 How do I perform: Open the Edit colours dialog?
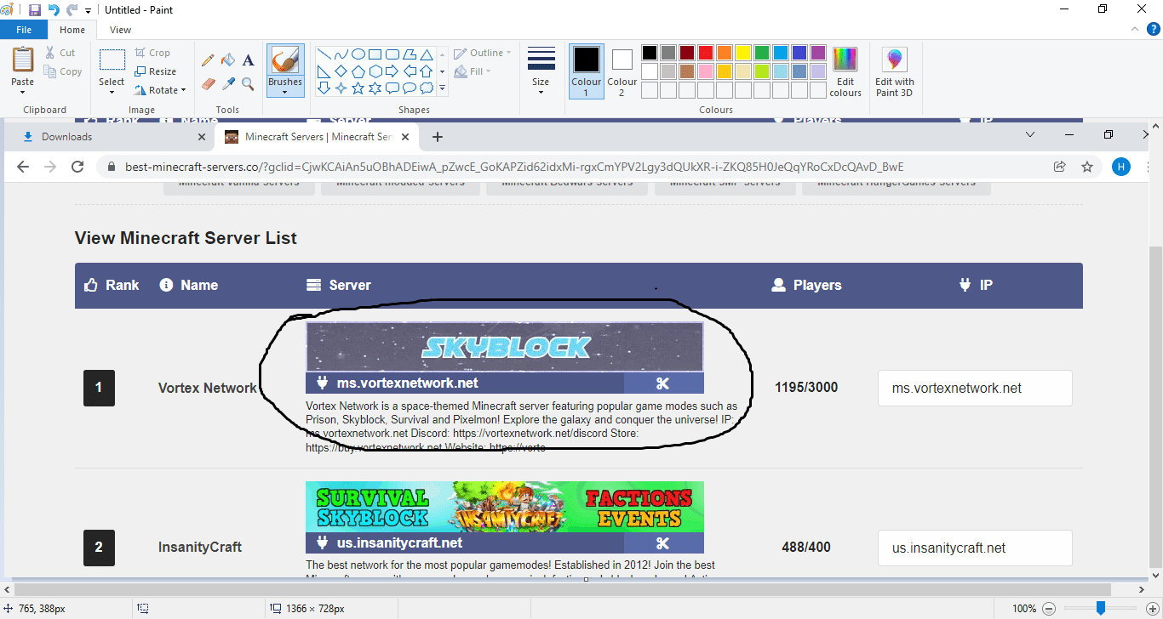pyautogui.click(x=845, y=71)
